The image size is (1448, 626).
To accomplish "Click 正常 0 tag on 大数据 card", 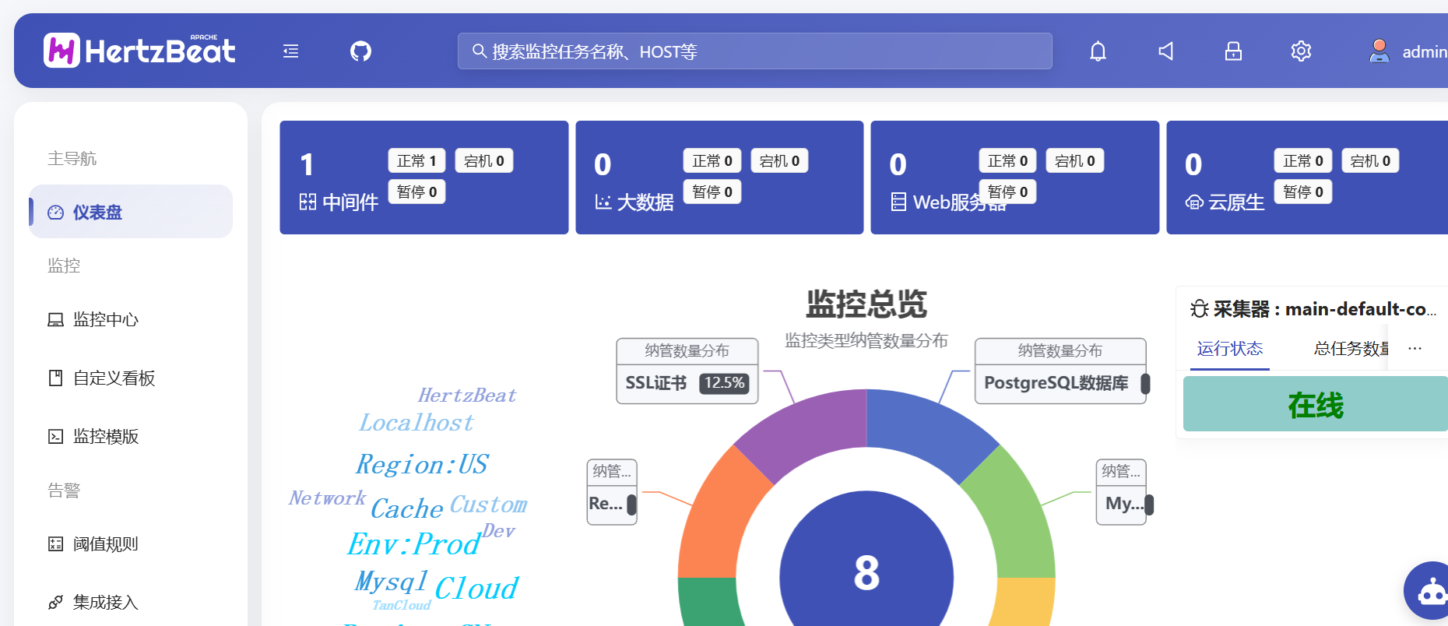I will (712, 160).
